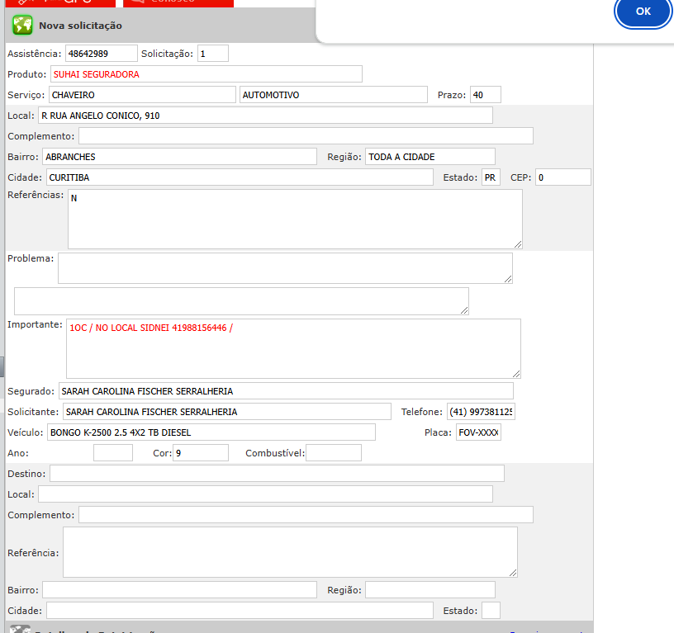674x633 pixels.
Task: Click the Serviço field containing CHAVEIRO
Action: (x=142, y=95)
